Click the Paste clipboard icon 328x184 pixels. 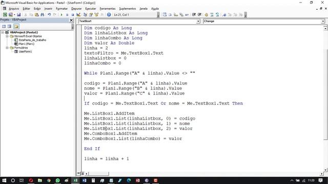(36, 15)
